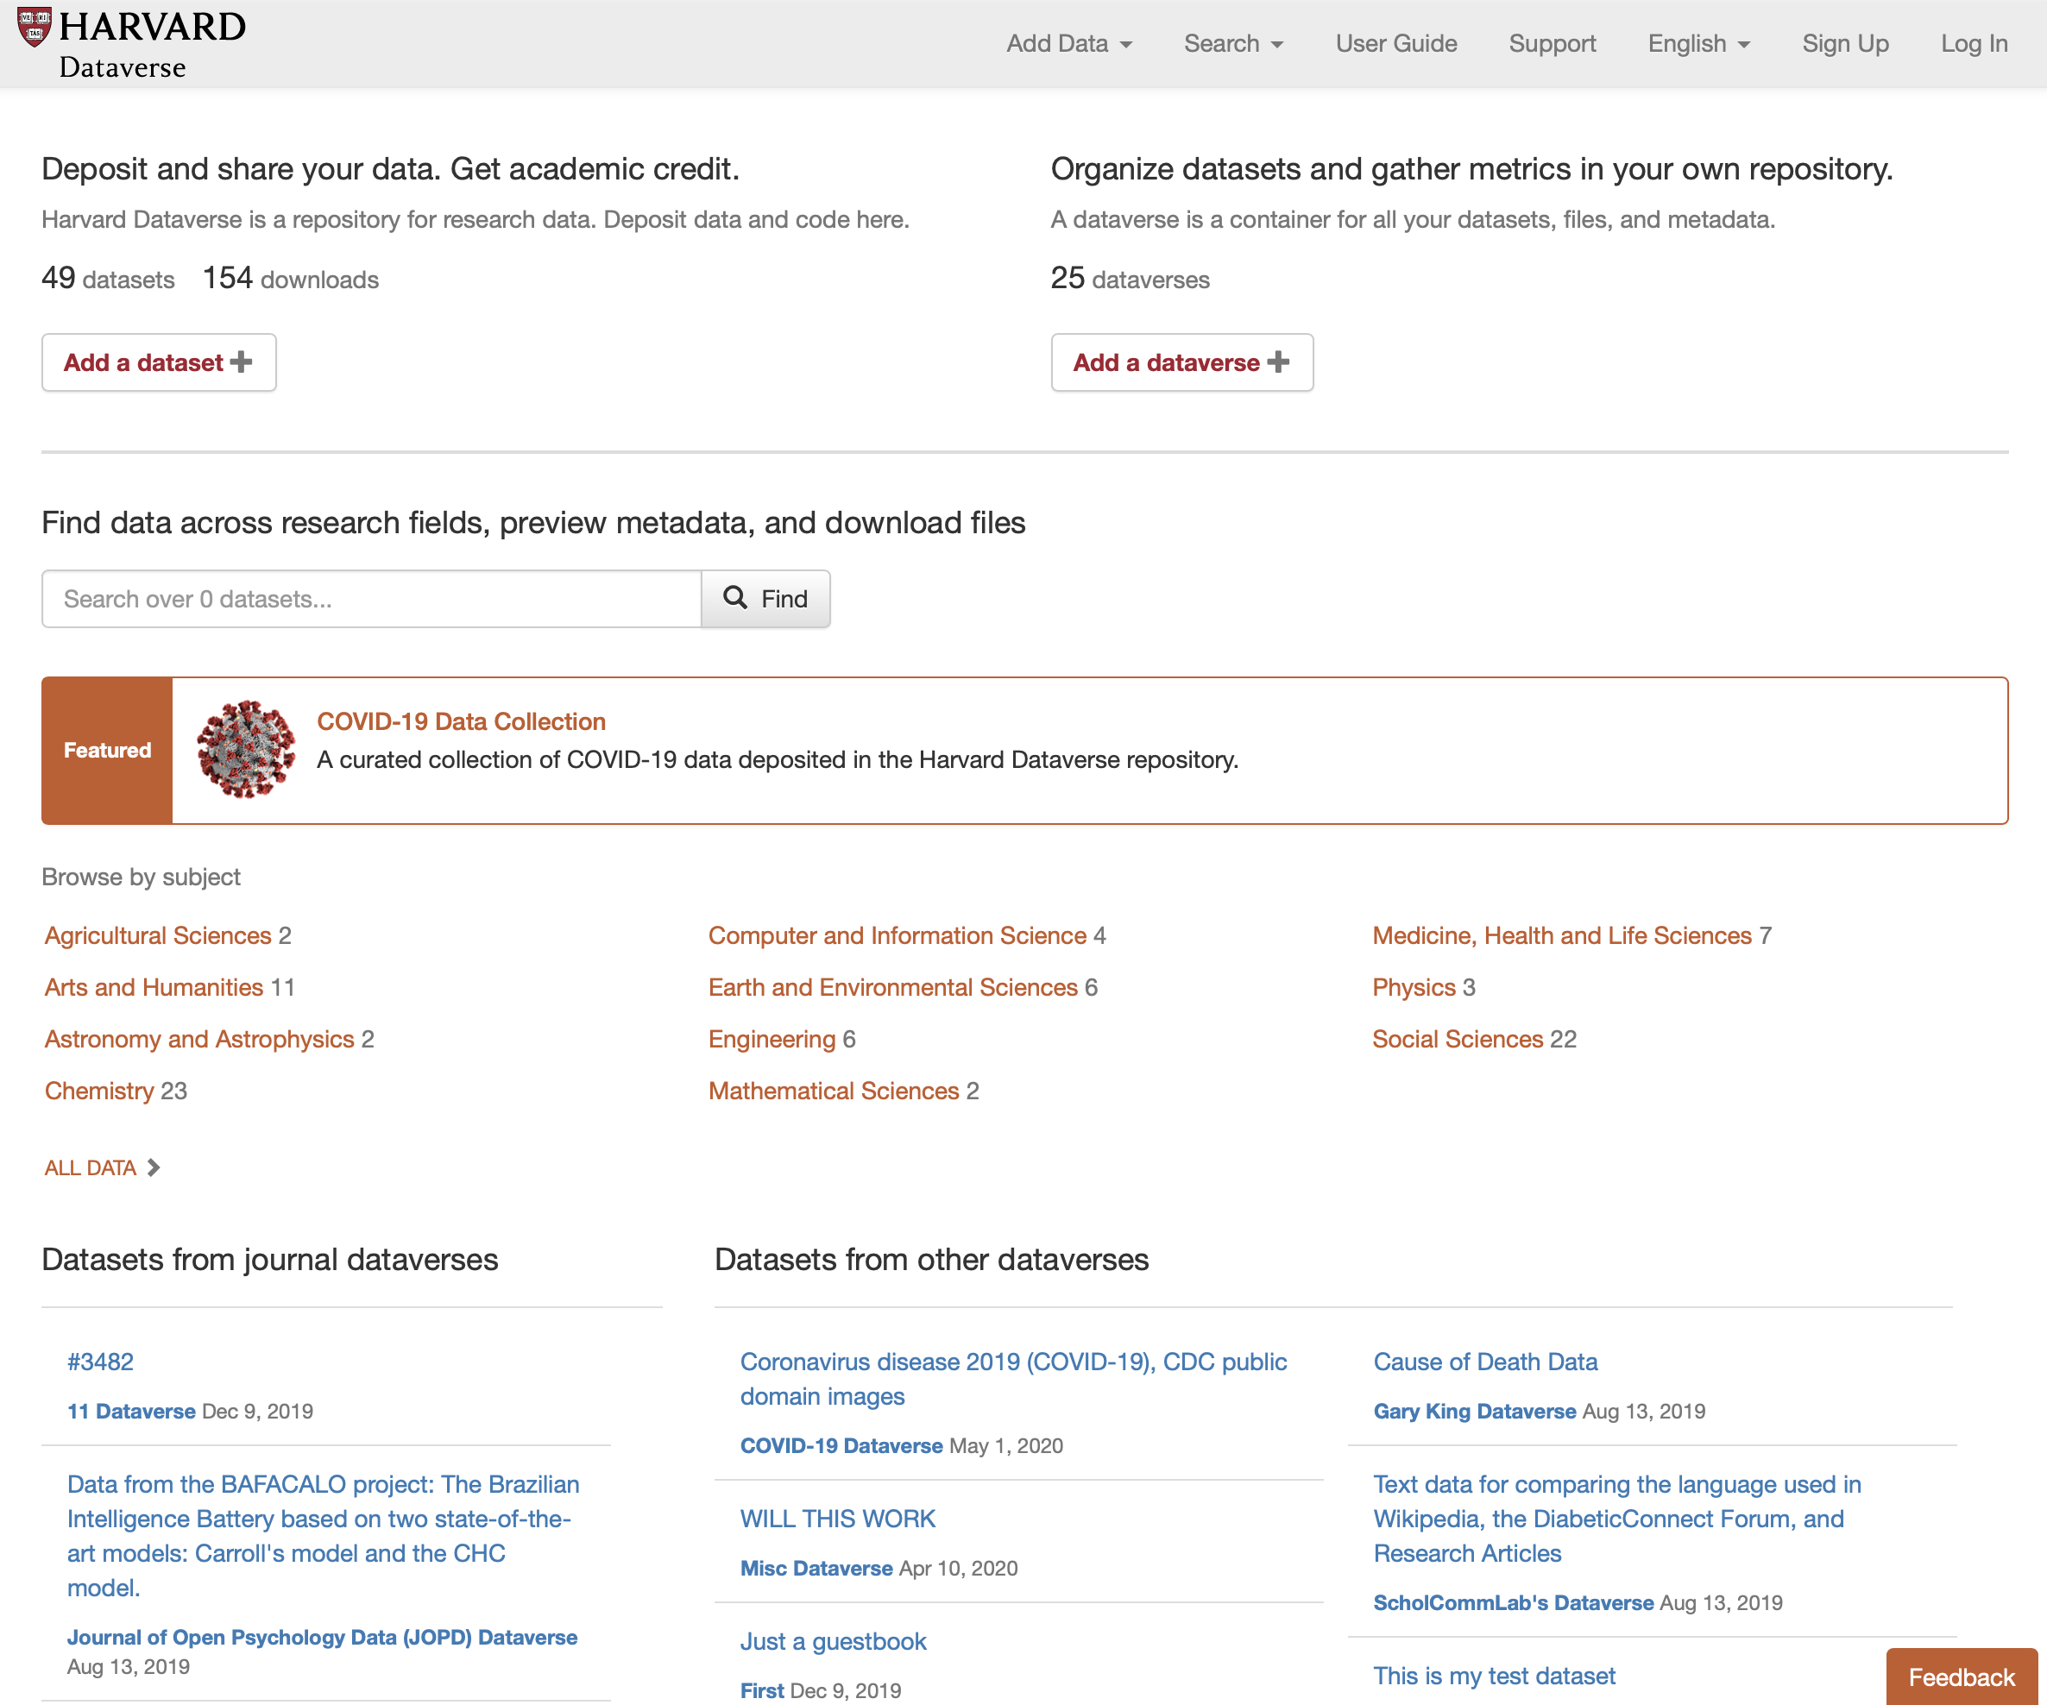The image size is (2047, 1705).
Task: Click the coronavirus image in Featured banner
Action: pyautogui.click(x=245, y=751)
